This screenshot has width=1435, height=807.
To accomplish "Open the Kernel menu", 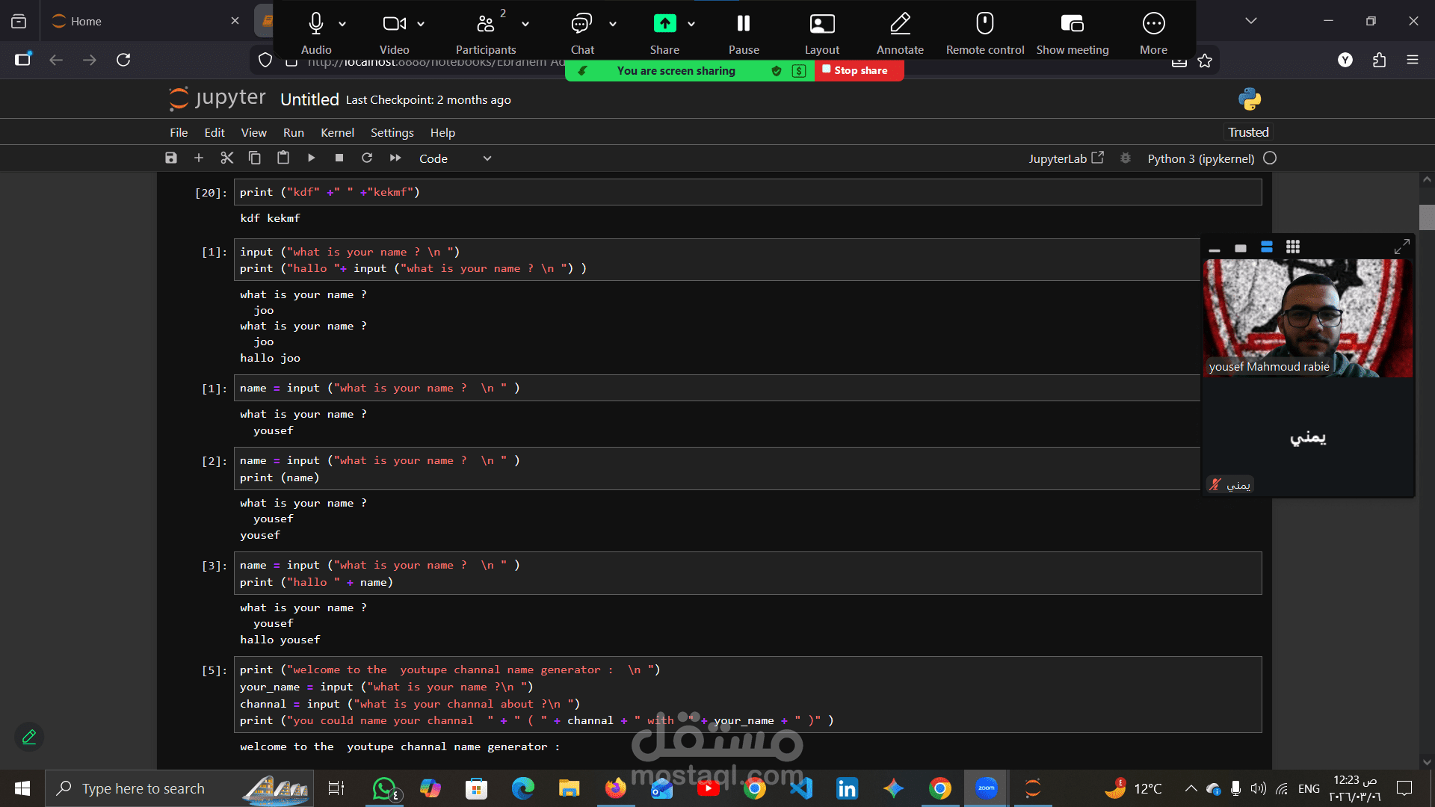I will (x=337, y=132).
